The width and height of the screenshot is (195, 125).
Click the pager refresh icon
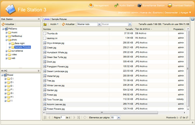(85, 118)
